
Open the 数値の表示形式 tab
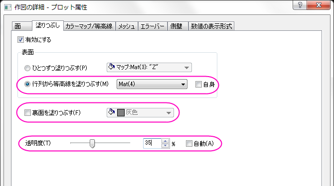[211, 26]
